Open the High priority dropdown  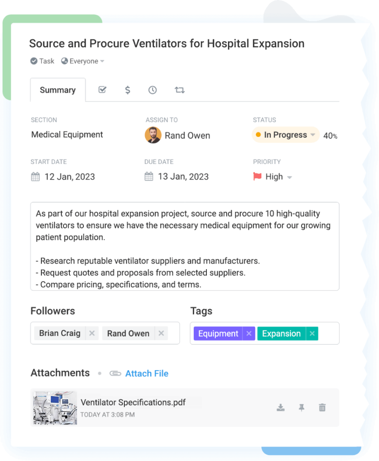(289, 177)
